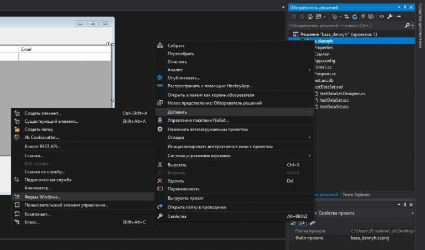Open the grid smart-tag arrow on the form designer
Screen dimensions: 425x250
coord(108,44)
